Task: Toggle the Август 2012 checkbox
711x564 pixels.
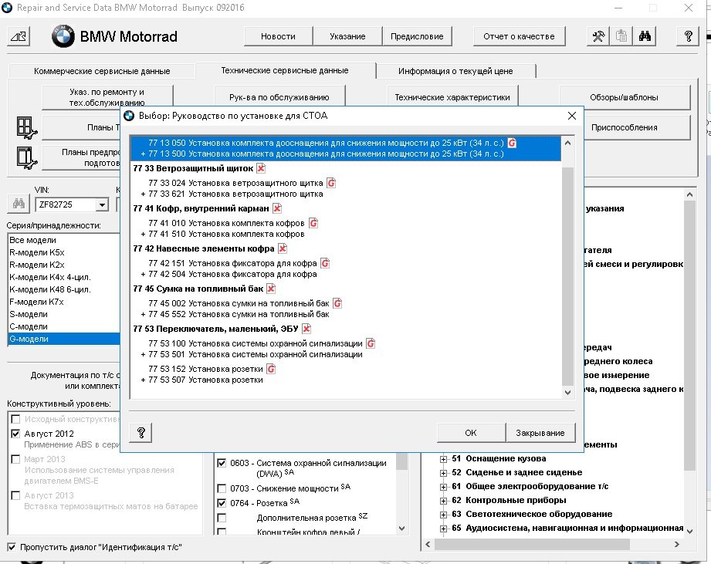Action: (15, 434)
